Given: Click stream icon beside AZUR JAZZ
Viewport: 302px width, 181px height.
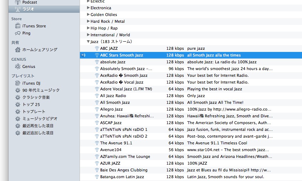Looking at the screenshot, I should [97, 163].
